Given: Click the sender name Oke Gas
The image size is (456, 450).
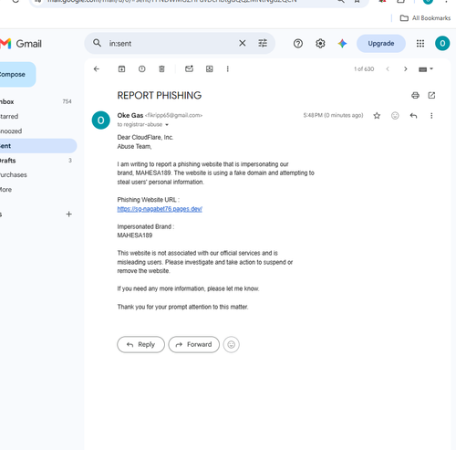Looking at the screenshot, I should click(130, 115).
